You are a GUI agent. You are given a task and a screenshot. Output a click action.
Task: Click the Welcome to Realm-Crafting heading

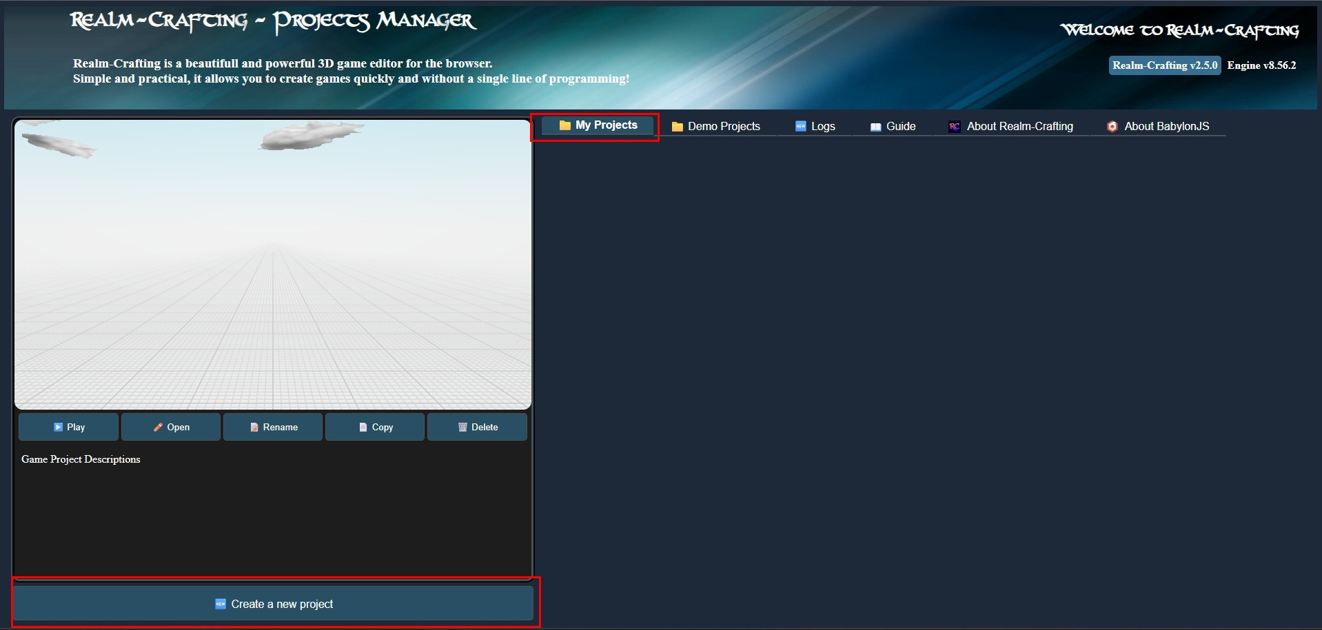pos(1180,30)
